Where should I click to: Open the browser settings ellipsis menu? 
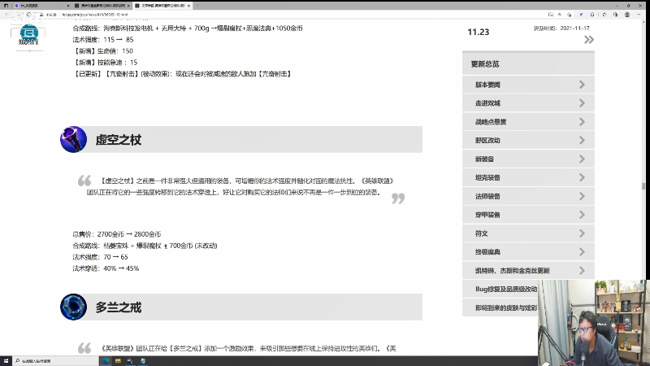tap(639, 15)
